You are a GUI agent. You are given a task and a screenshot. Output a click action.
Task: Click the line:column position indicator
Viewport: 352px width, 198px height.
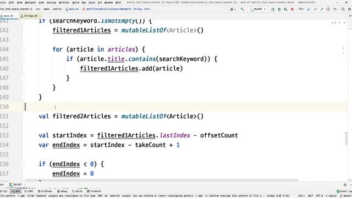pos(301,196)
